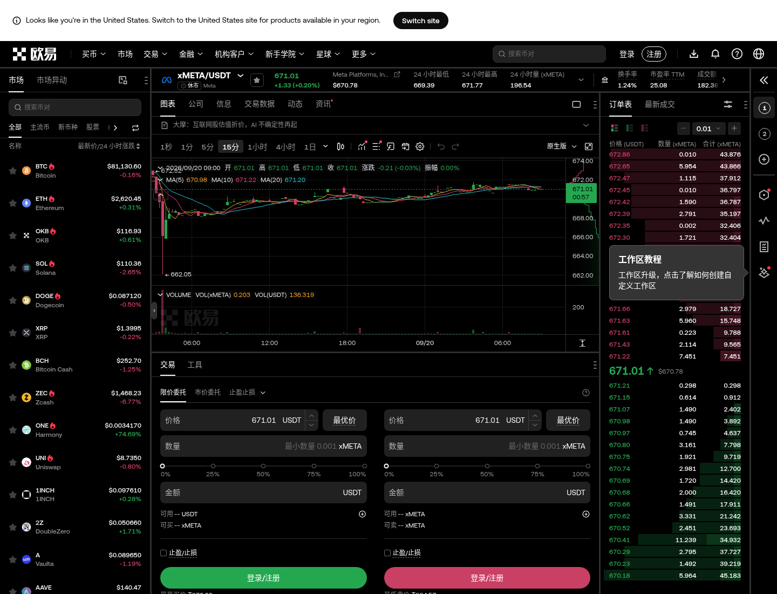
Task: Show only asks (red) order book view
Action: [644, 128]
